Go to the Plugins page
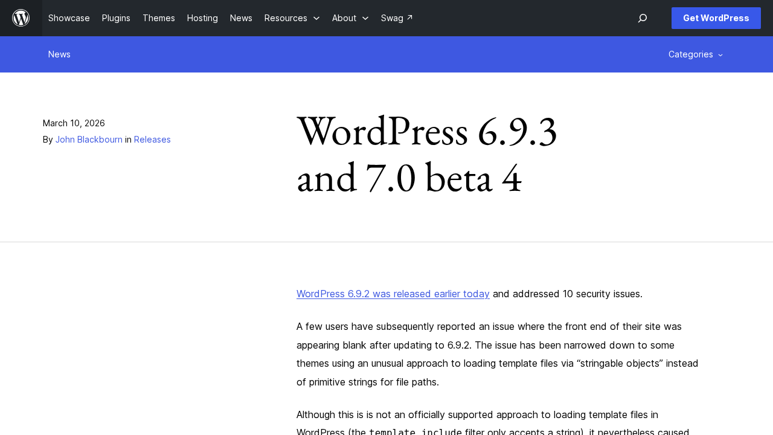The width and height of the screenshot is (773, 435). [x=116, y=18]
